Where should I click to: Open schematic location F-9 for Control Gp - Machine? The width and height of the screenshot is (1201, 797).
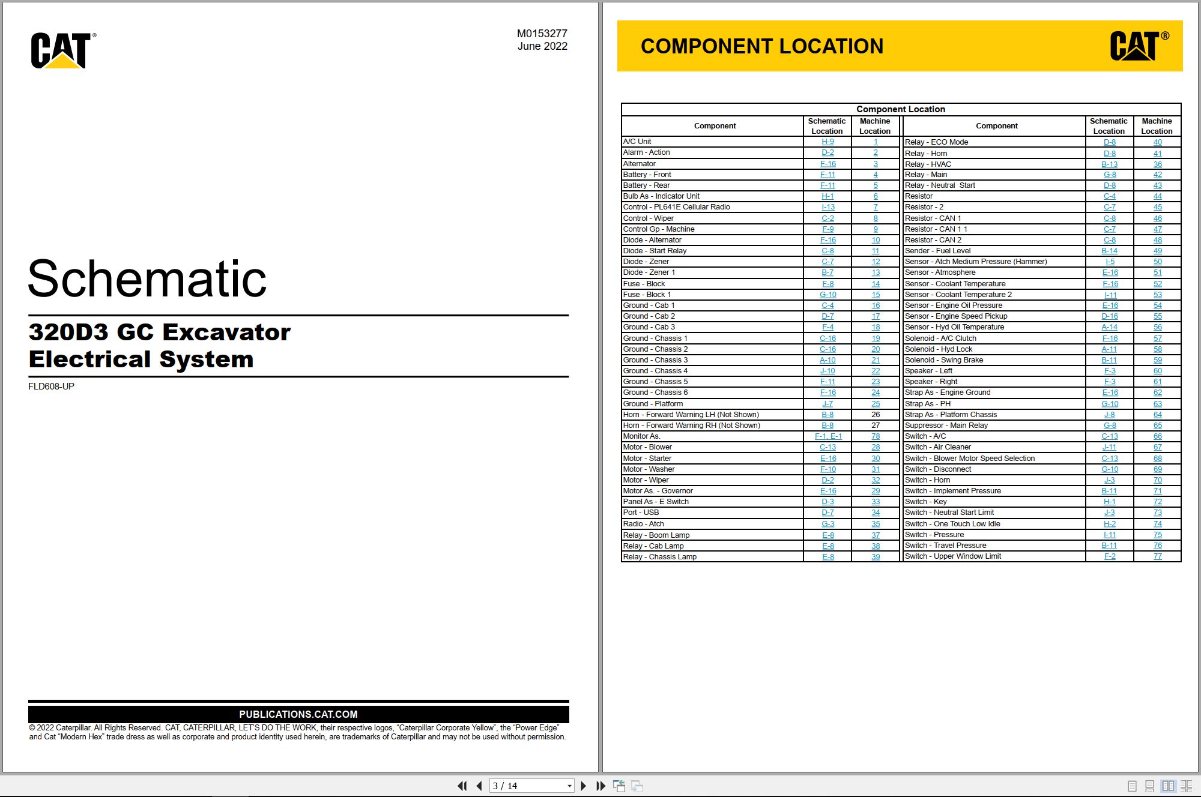[827, 229]
